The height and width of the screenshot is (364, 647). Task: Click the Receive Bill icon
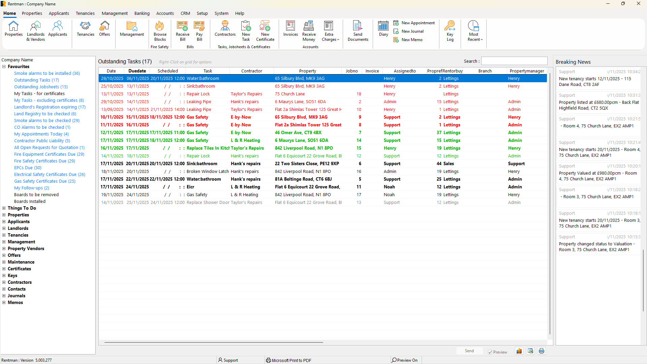[182, 30]
